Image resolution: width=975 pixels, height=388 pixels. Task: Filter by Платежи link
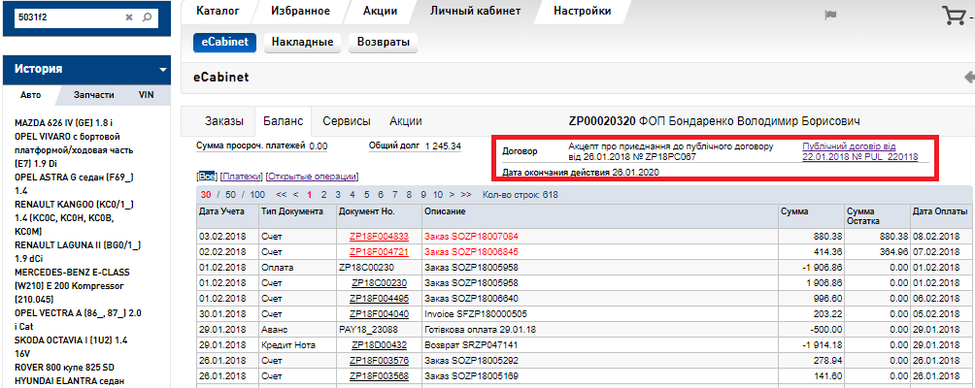(x=241, y=177)
